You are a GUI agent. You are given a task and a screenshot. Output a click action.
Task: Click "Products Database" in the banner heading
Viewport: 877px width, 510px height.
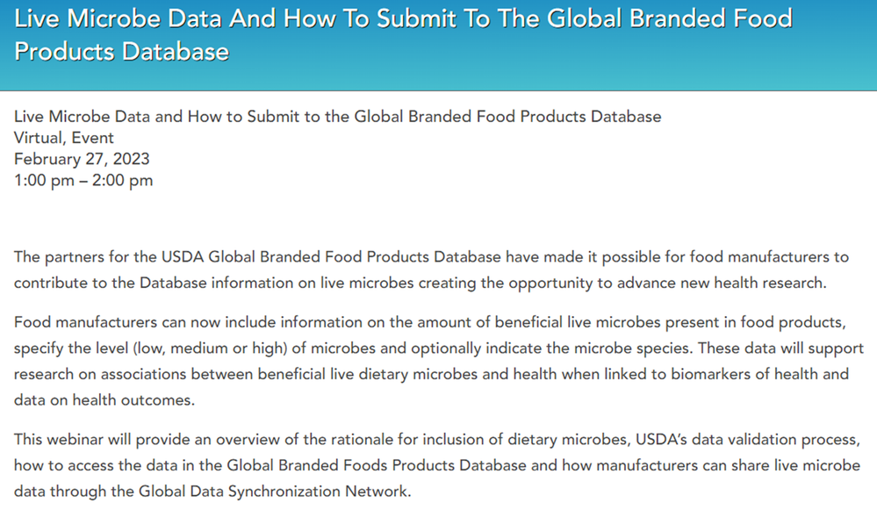tap(121, 51)
